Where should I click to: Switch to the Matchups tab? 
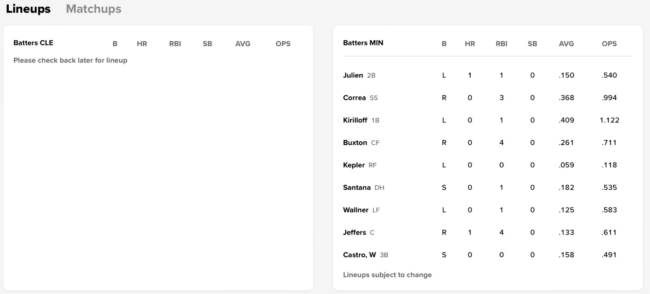click(x=94, y=9)
